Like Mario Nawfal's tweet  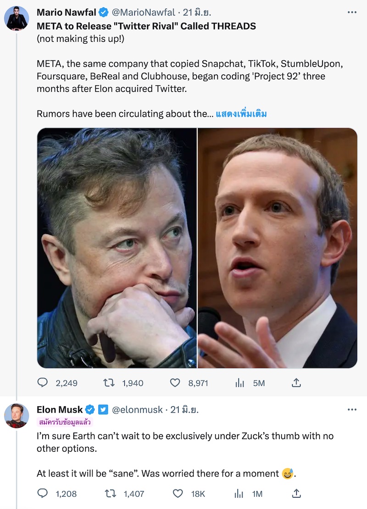pyautogui.click(x=175, y=383)
